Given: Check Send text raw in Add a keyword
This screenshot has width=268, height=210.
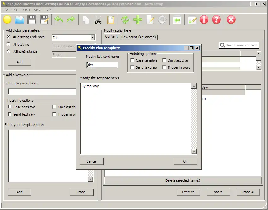Looking at the screenshot, I should [x=10, y=114].
